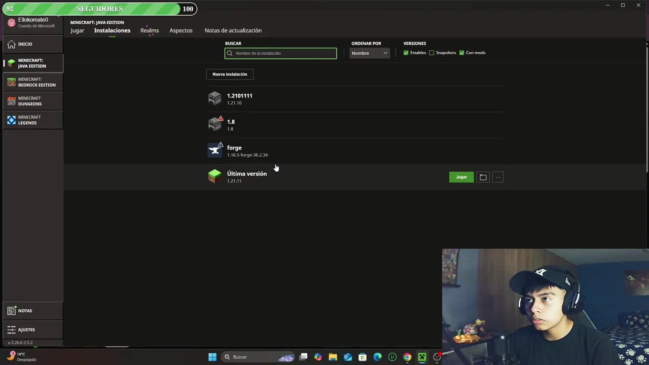Viewport: 649px width, 365px height.
Task: Focus the Nombre de la instalación search field
Action: 281,53
